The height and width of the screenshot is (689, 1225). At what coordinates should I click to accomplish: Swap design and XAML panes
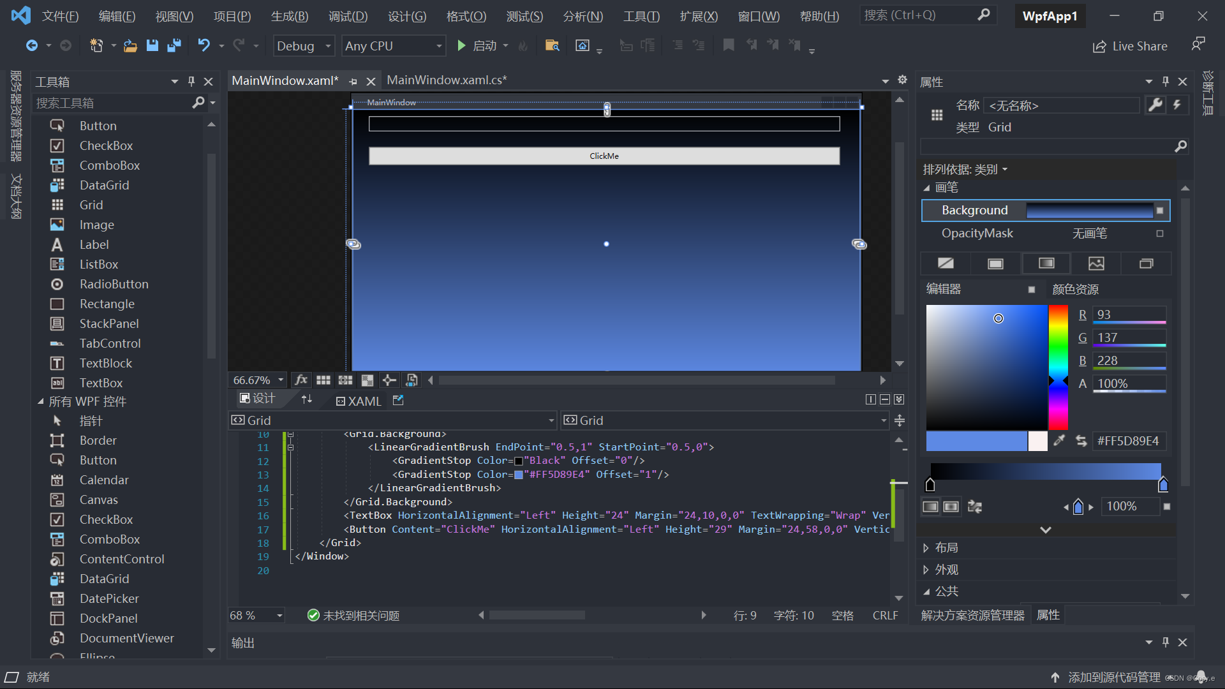pyautogui.click(x=307, y=399)
